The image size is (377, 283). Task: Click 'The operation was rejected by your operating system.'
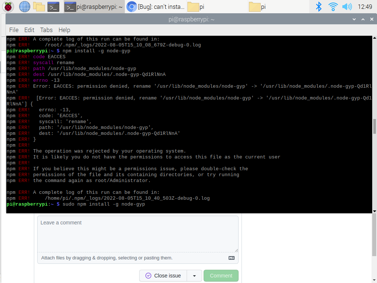109,151
